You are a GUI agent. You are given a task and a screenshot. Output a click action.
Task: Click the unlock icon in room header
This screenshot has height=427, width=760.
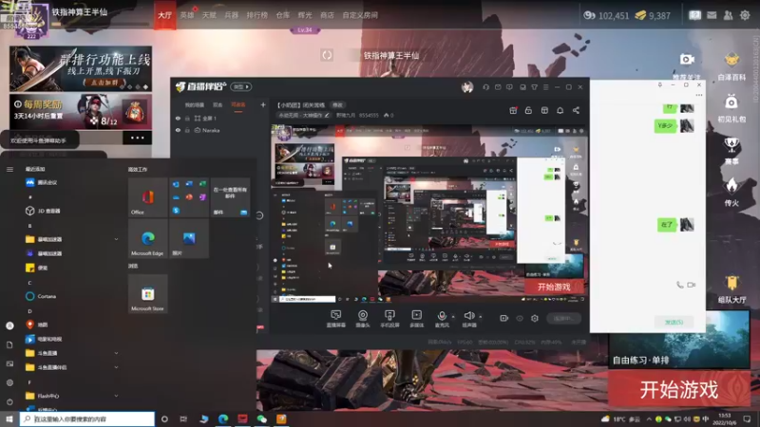528,110
